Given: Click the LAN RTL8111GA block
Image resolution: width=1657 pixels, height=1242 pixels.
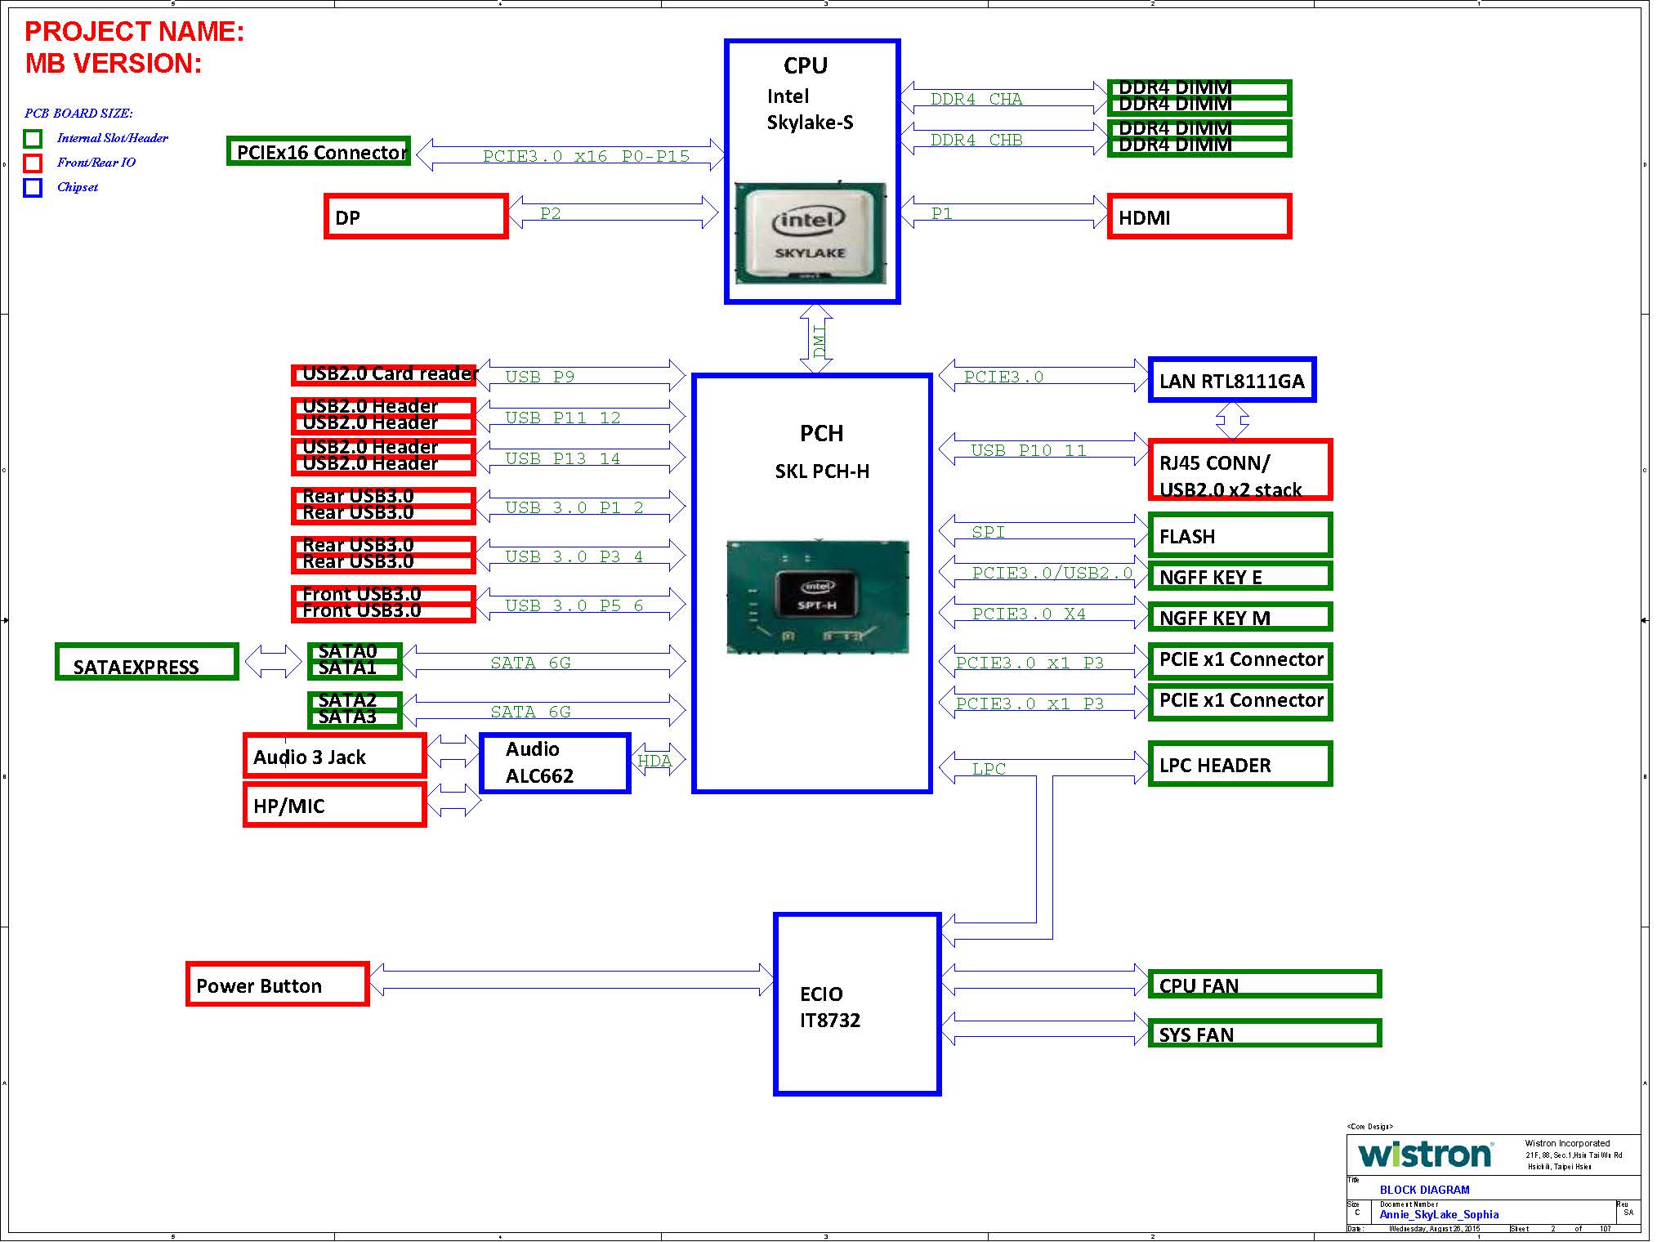Looking at the screenshot, I should point(1231,381).
